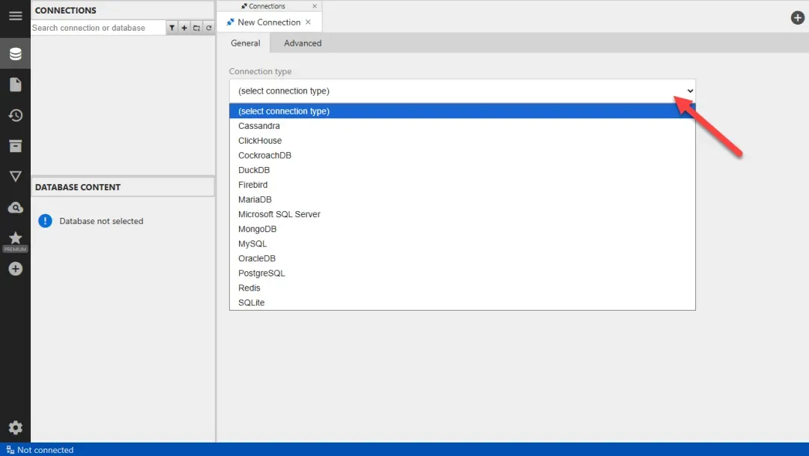Click the filter icon beside connection search
Viewport: 809px width, 456px height.
tap(172, 28)
